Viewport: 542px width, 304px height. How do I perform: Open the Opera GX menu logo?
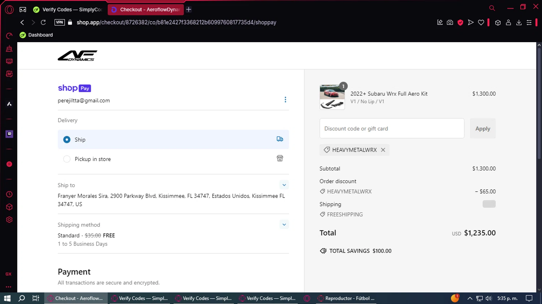click(9, 10)
